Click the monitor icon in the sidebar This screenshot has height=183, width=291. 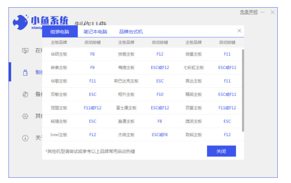pyautogui.click(x=25, y=50)
